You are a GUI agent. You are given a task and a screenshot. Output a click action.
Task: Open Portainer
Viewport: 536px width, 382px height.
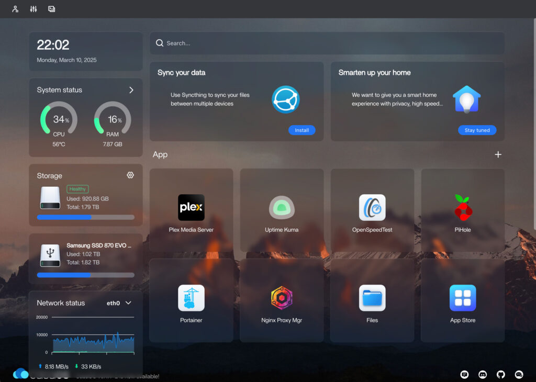(191, 298)
